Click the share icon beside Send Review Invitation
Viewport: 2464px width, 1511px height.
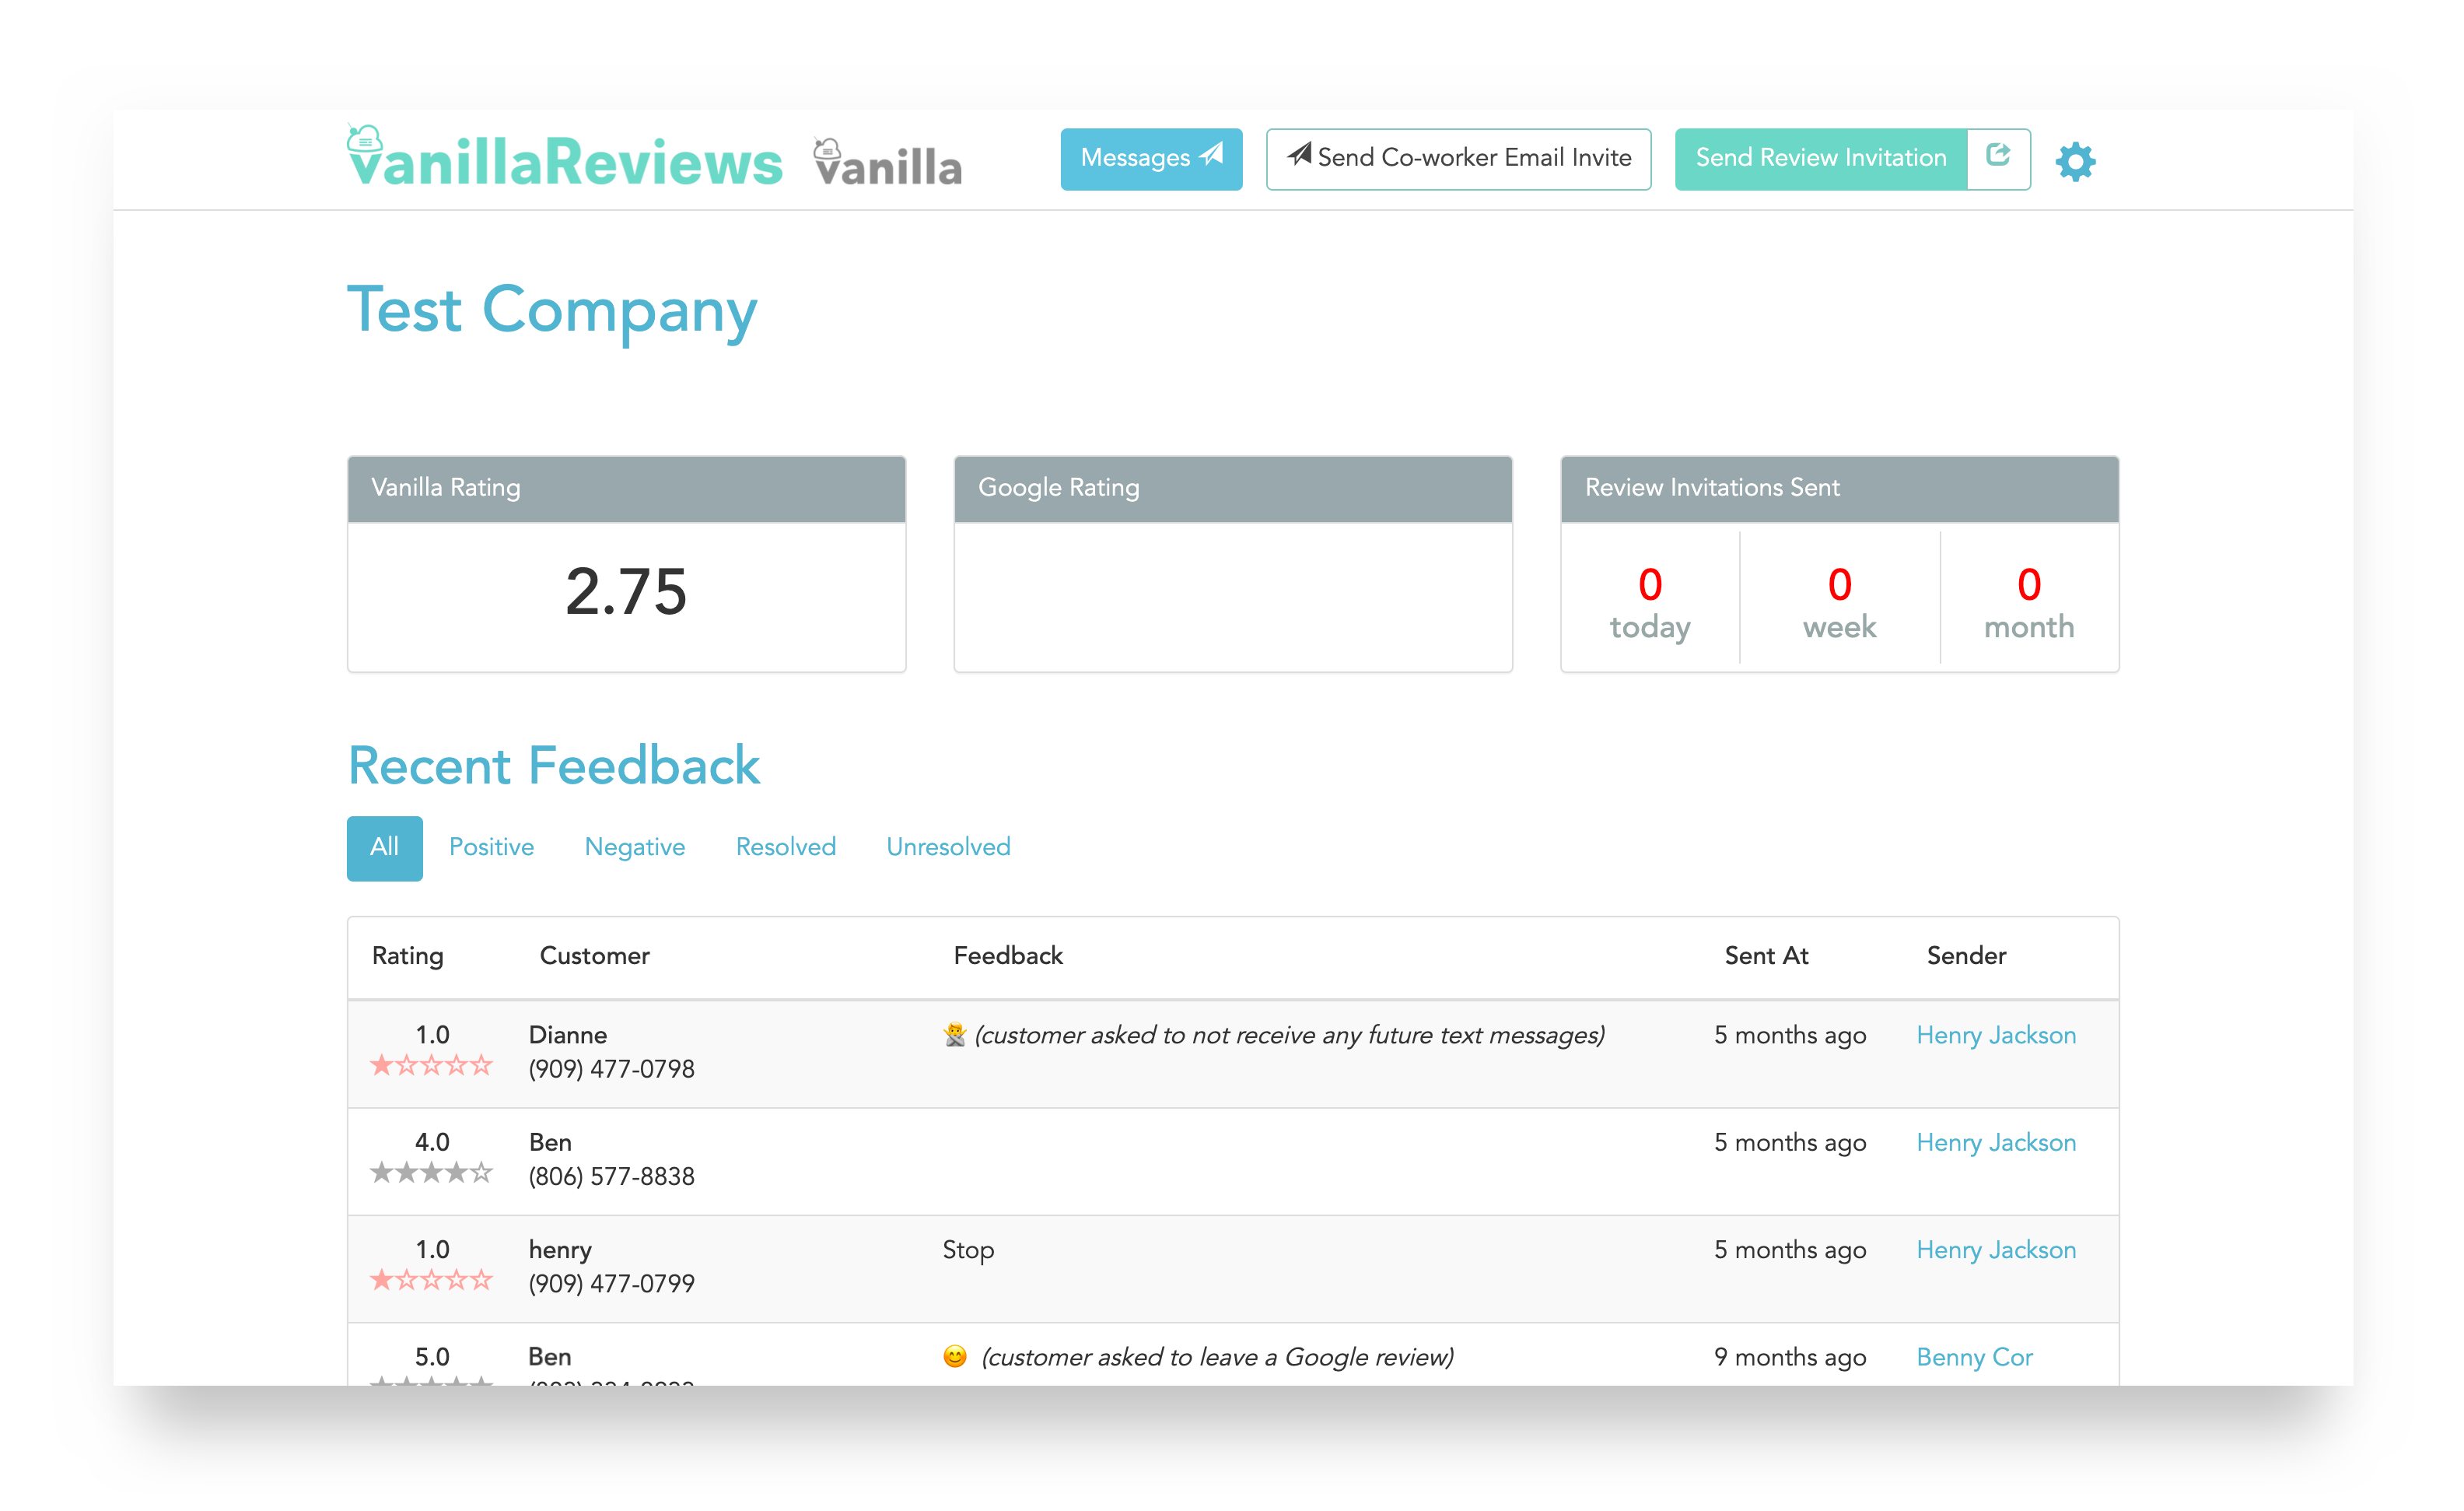[x=1997, y=156]
